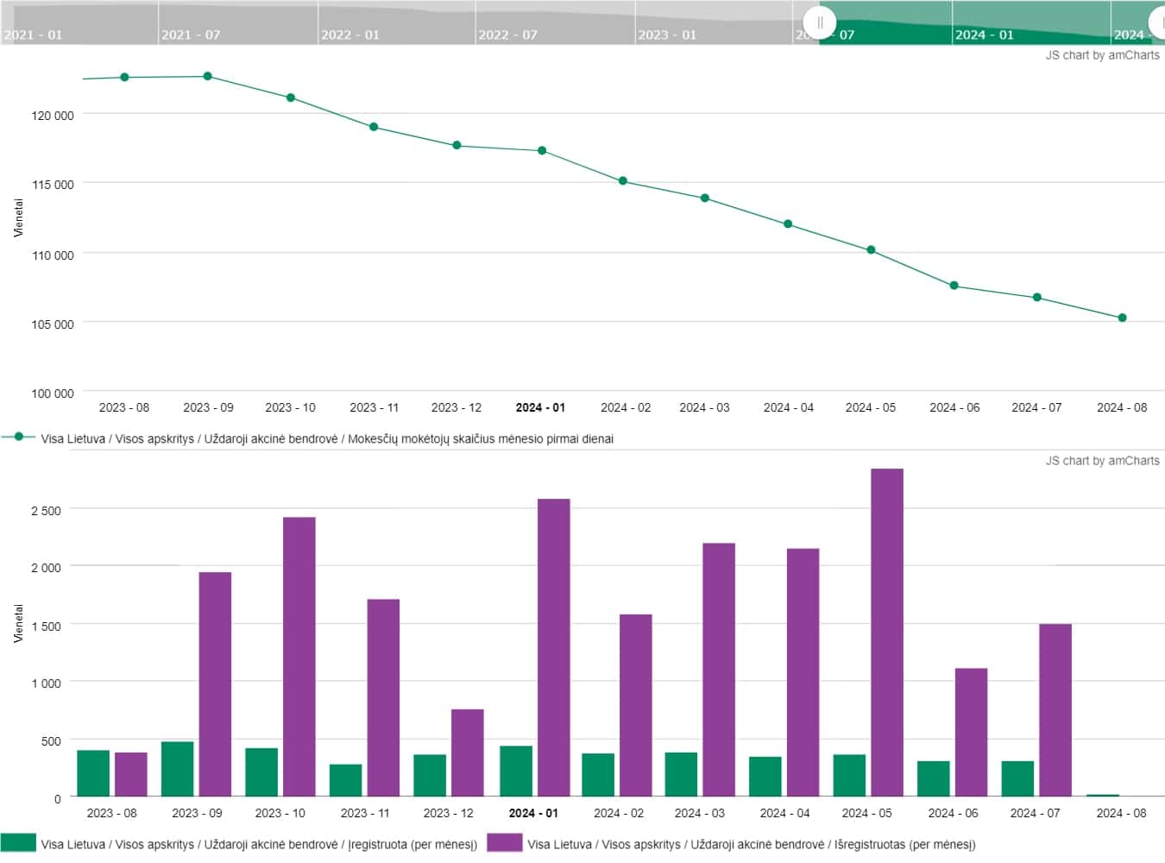
Task: Click bold 2024 - 01 label on bar chart axis
Action: (533, 813)
